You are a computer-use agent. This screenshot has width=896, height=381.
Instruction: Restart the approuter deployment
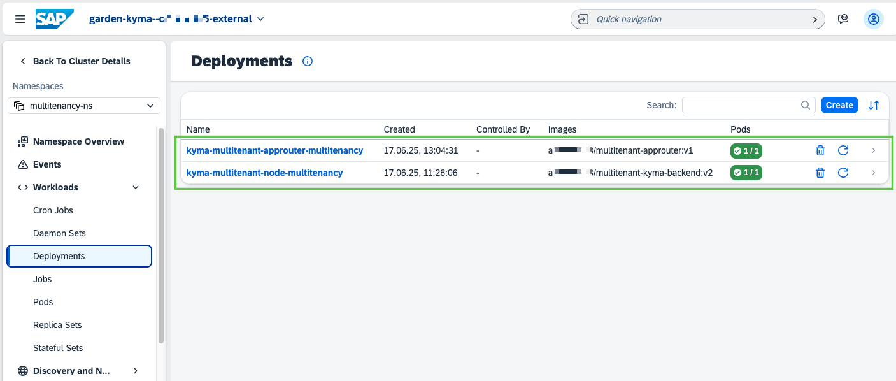[x=843, y=150]
